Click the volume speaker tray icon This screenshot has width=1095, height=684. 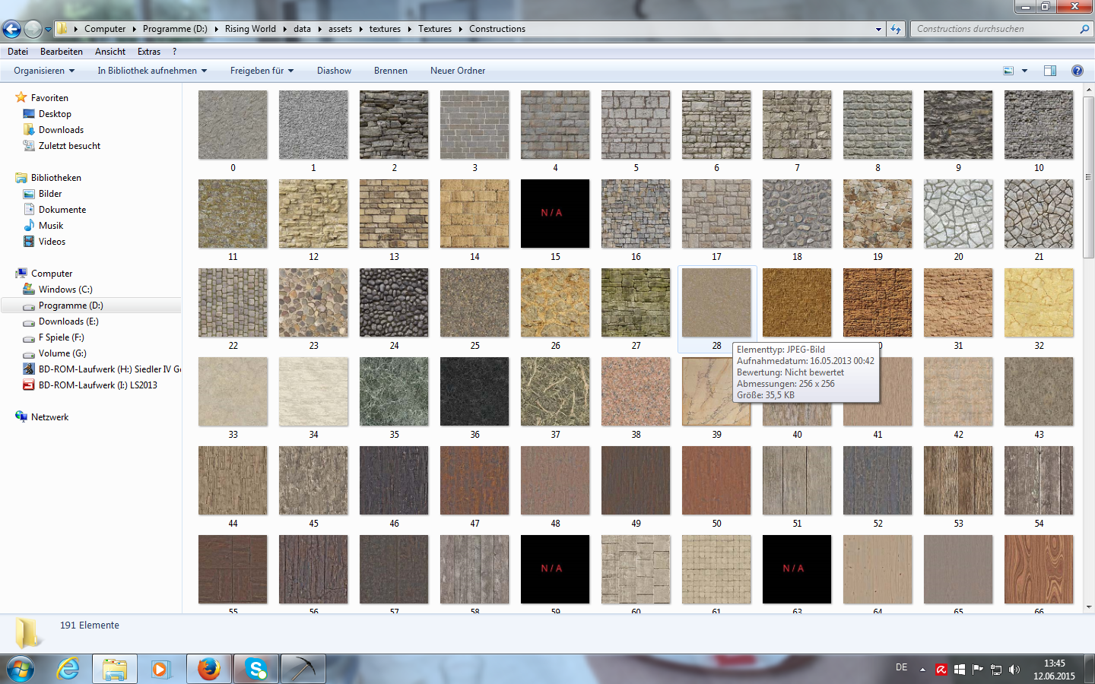click(x=1014, y=670)
